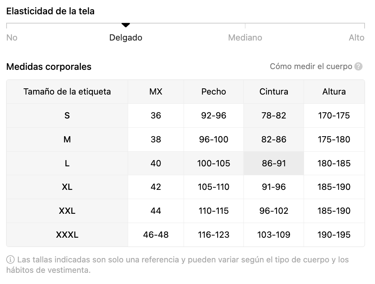Click the black elasticity slider marker
375x284 pixels.
pyautogui.click(x=125, y=25)
